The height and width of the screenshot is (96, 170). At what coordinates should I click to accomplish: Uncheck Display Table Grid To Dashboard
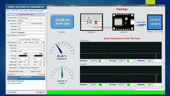[x=19, y=68]
